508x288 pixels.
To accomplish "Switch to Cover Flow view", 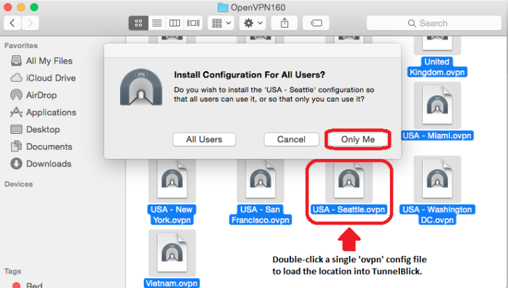I will click(x=193, y=23).
